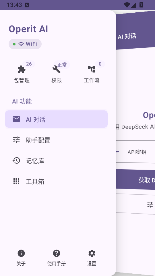Open 设置 gear icon
This screenshot has height=276, width=155.
(x=92, y=253)
